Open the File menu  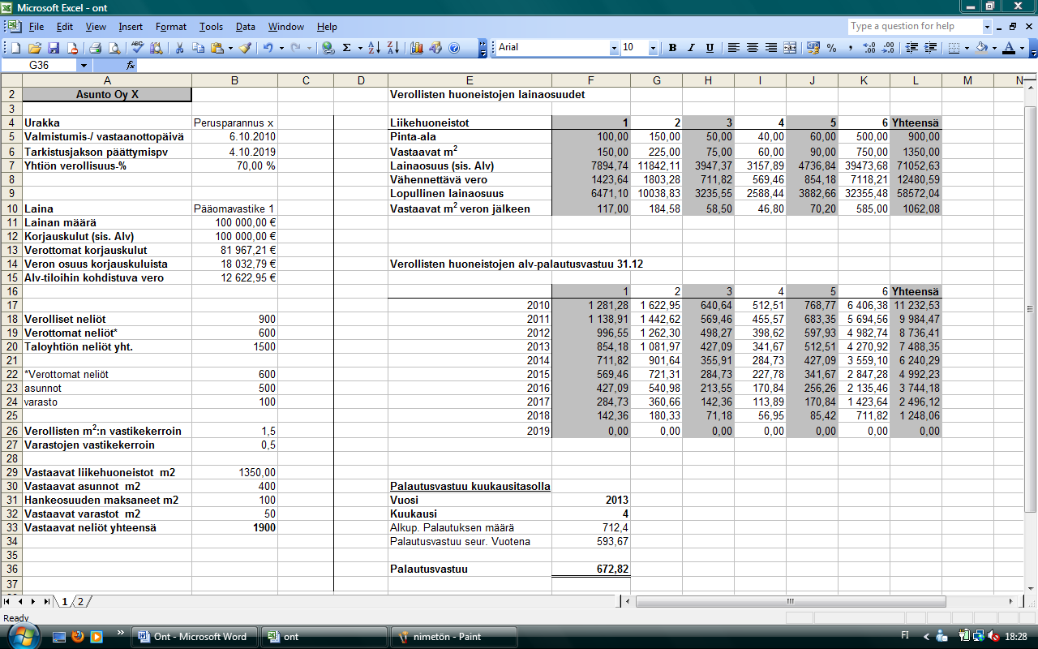(36, 27)
